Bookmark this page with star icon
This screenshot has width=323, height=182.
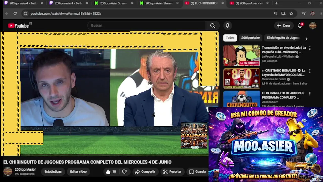pyautogui.click(x=291, y=13)
